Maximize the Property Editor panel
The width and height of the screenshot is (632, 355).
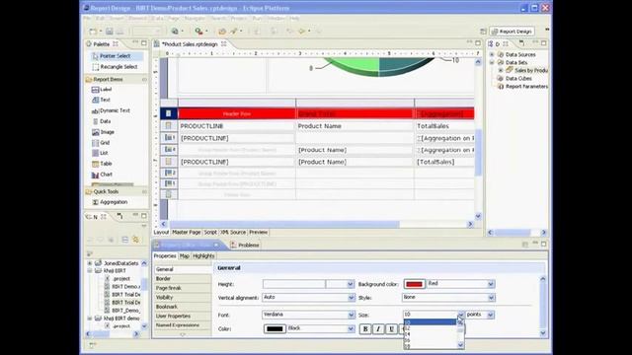click(544, 244)
